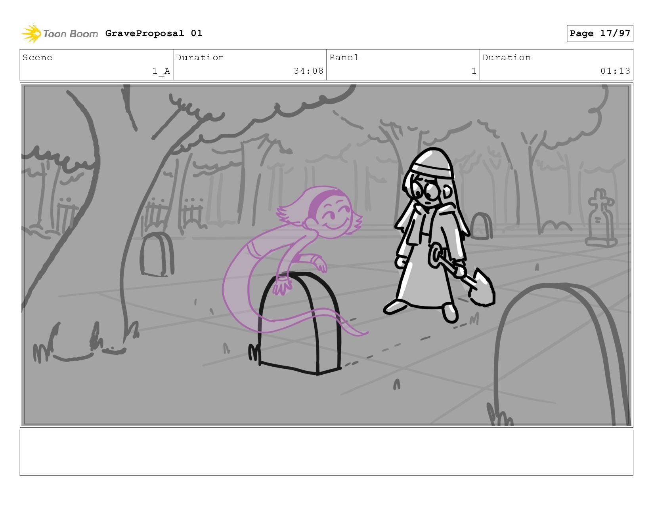The height and width of the screenshot is (505, 654).
Task: Click the panel duration value 01:13
Action: point(615,71)
